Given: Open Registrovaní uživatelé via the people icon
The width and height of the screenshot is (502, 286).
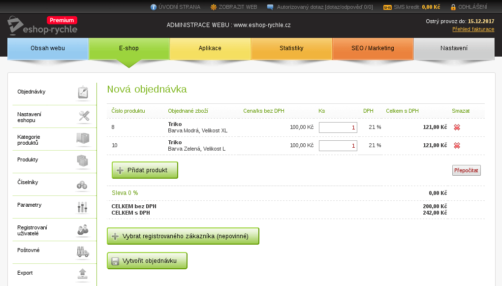Looking at the screenshot, I should pos(83,230).
